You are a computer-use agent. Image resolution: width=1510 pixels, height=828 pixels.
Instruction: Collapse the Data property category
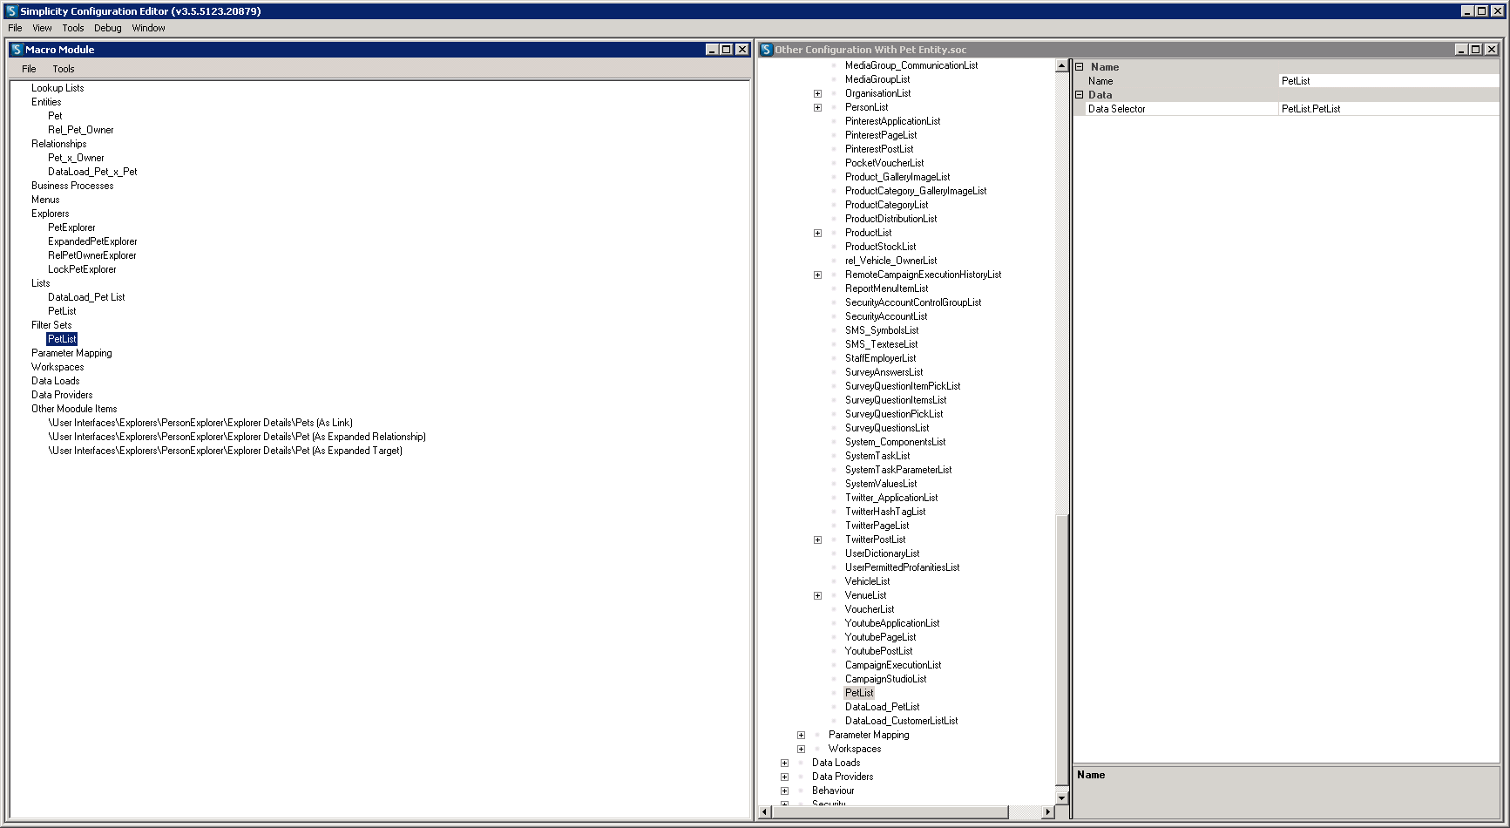[1080, 95]
